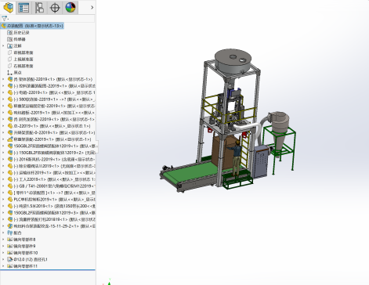
Task: Select the 流量秤装配打包201819<1> row text
Action: 55,219
